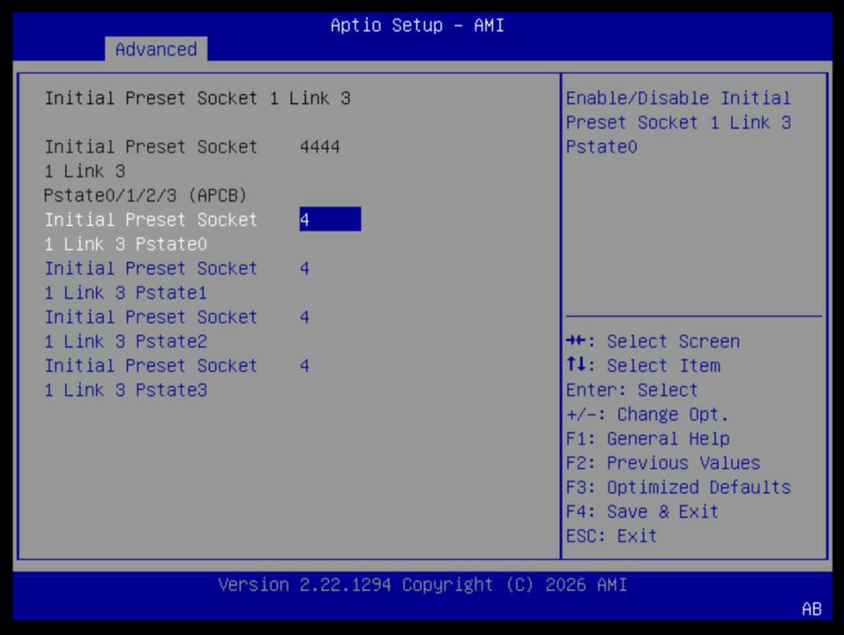Click the Pstate1 value 4

click(x=304, y=268)
